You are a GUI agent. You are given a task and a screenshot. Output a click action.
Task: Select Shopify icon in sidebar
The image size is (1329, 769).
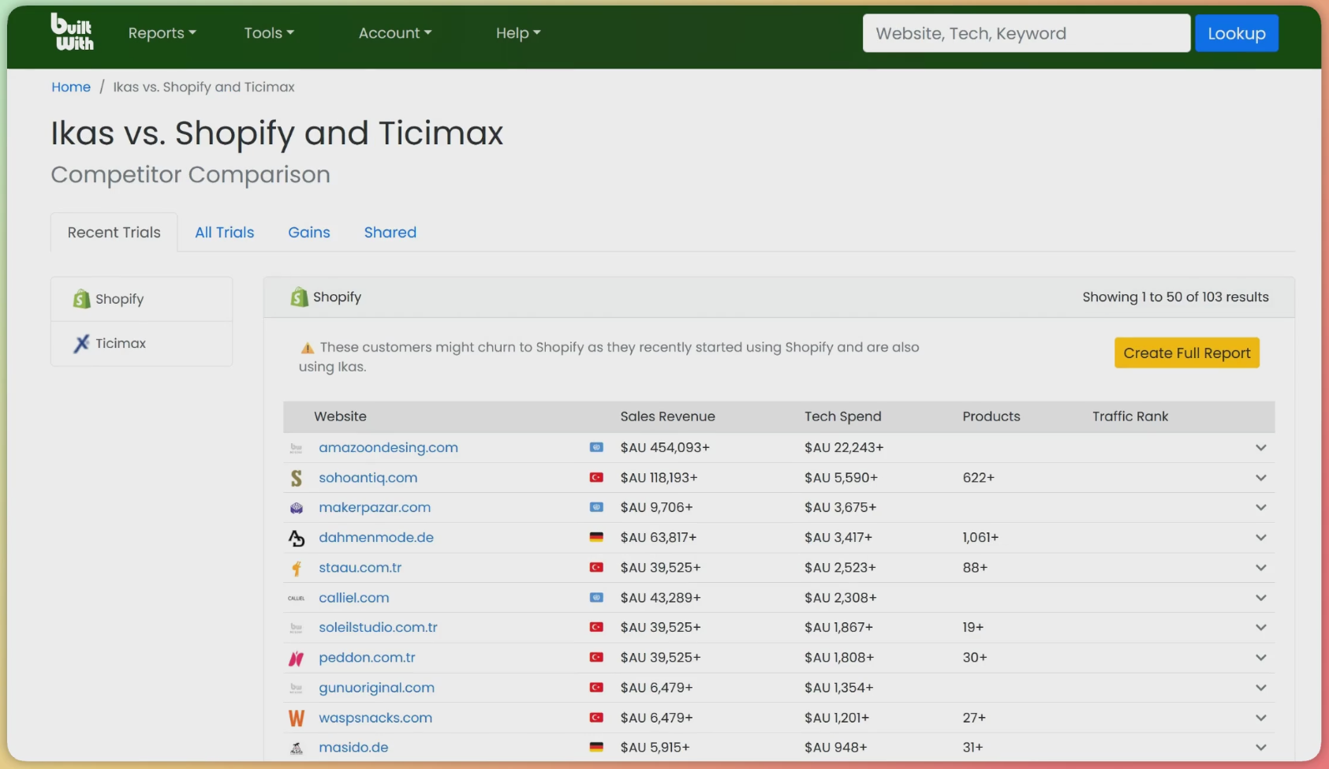pyautogui.click(x=81, y=299)
